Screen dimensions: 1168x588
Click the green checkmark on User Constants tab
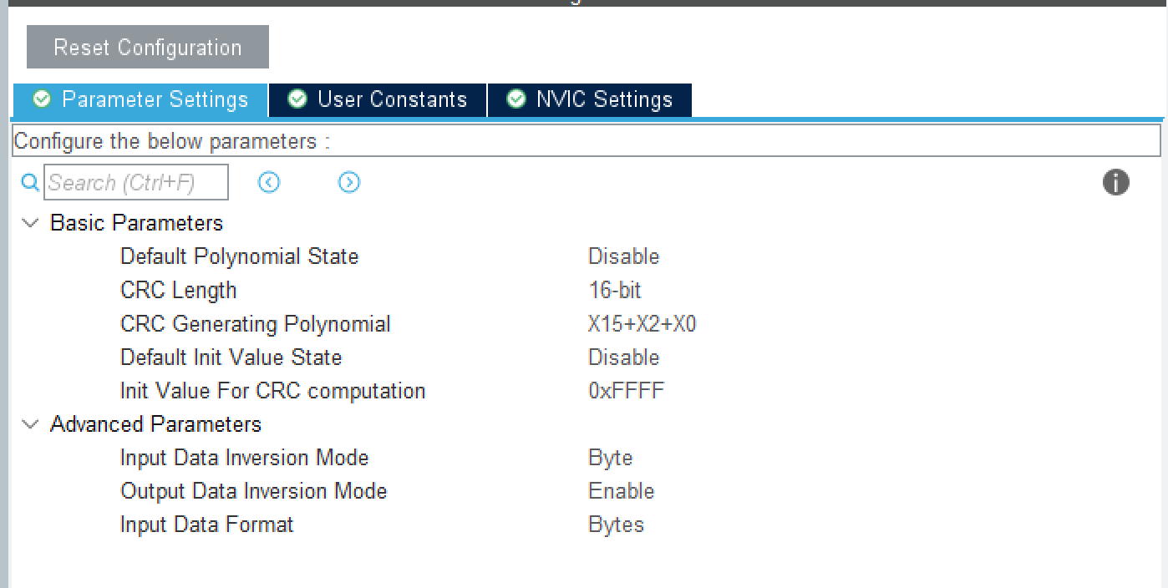point(298,99)
